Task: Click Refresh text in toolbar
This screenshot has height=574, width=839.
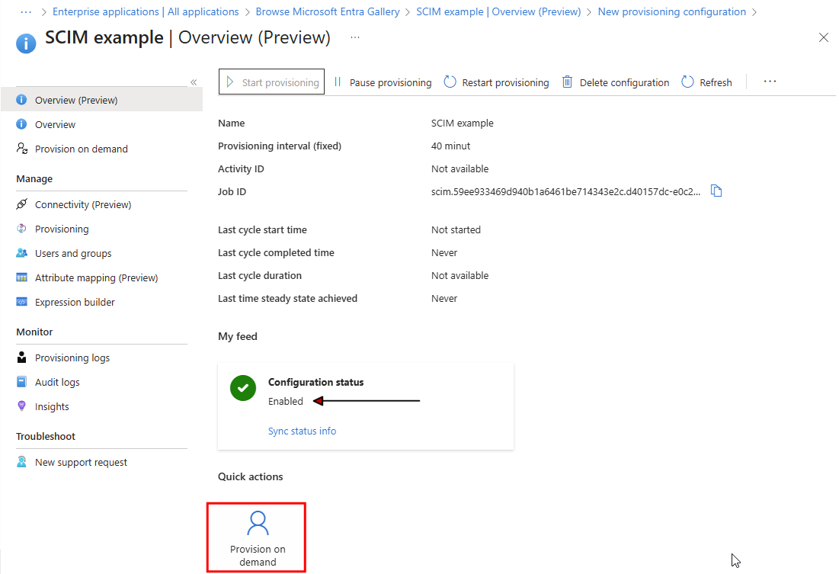Action: coord(716,82)
